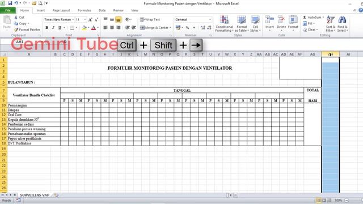
Task: Click the Orientation text-rotation icon
Action: point(128,20)
